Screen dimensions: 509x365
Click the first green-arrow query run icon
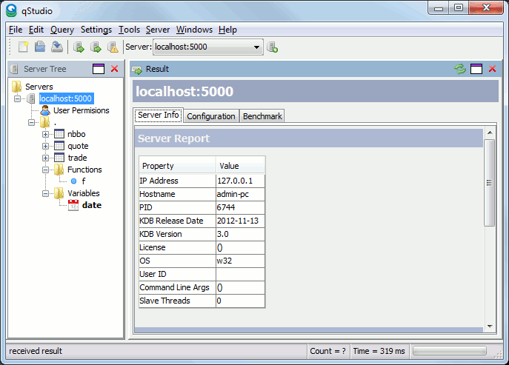click(x=79, y=47)
